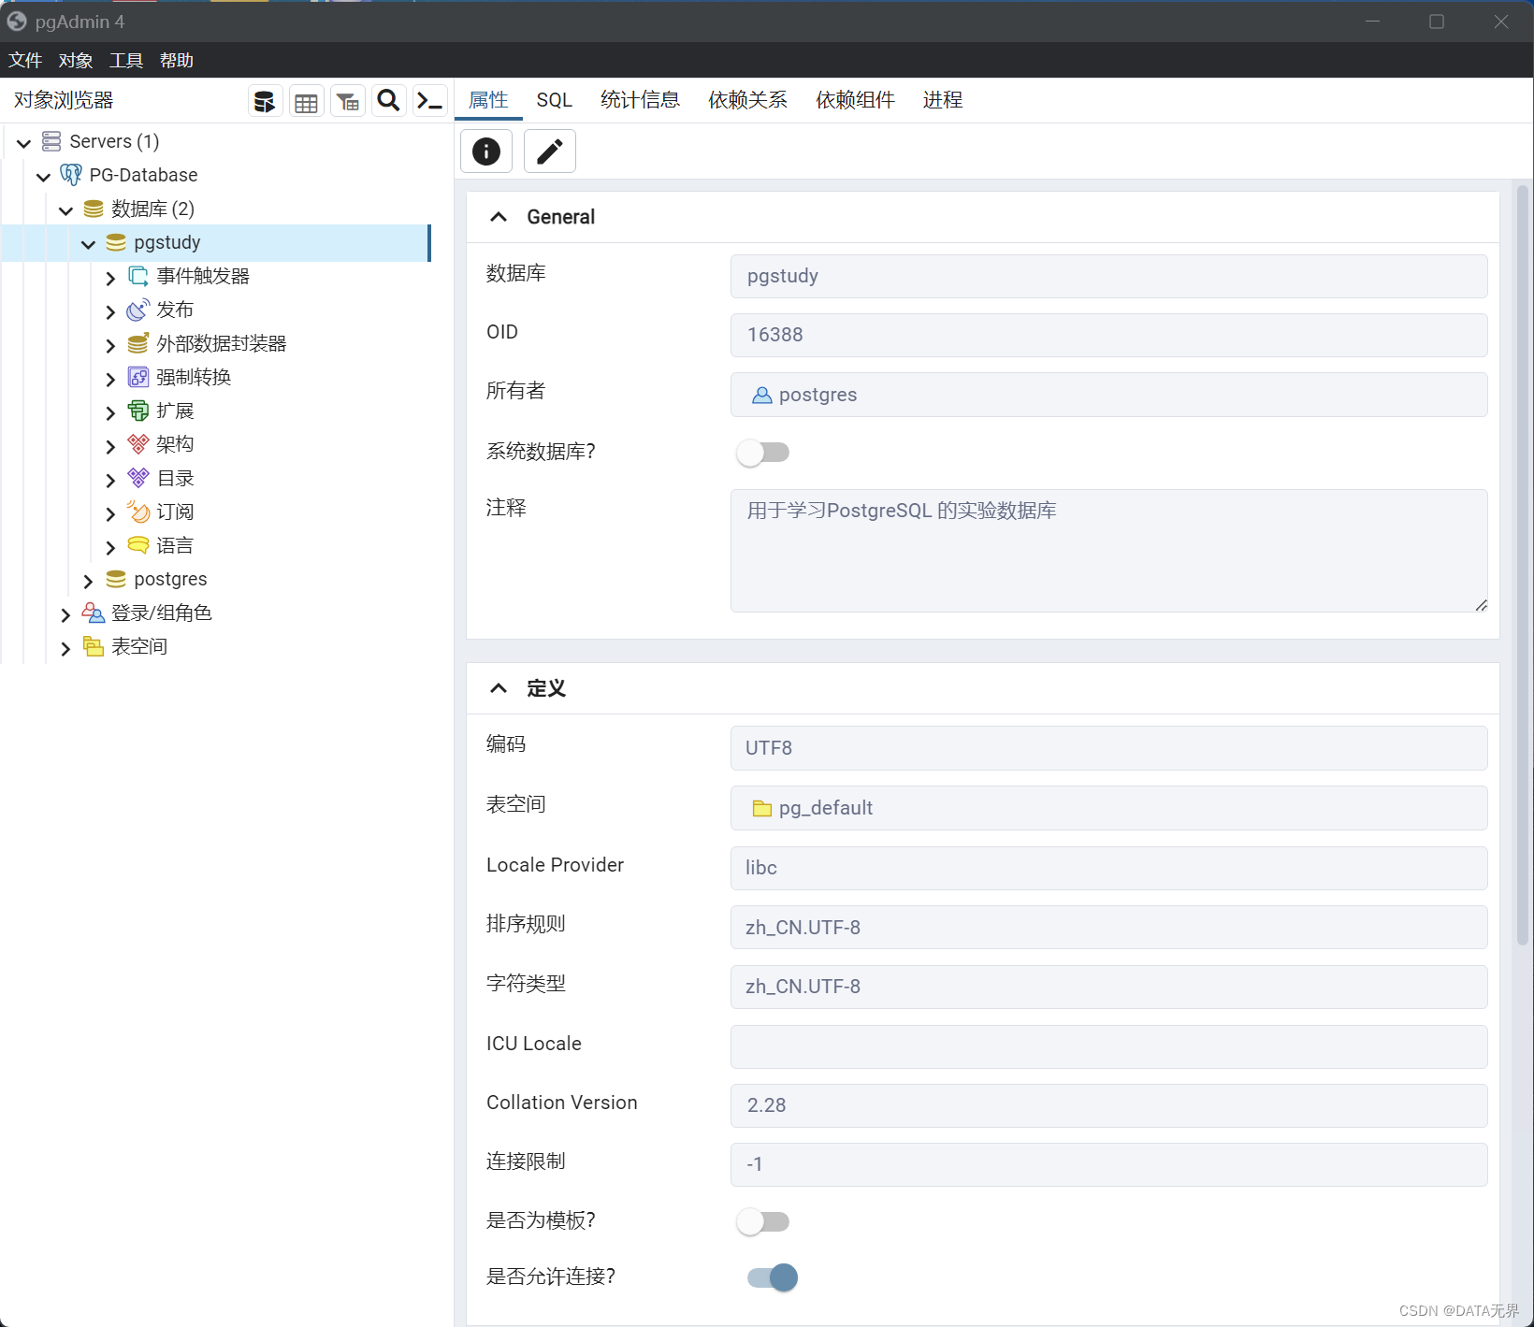This screenshot has height=1327, width=1534.
Task: Expand the postgres database arrow
Action: (x=88, y=581)
